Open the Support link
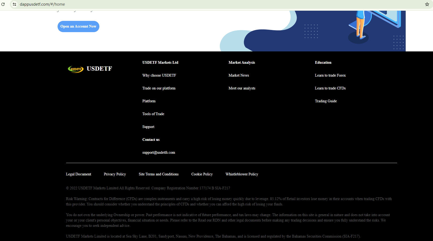The height and width of the screenshot is (241, 433). [148, 127]
